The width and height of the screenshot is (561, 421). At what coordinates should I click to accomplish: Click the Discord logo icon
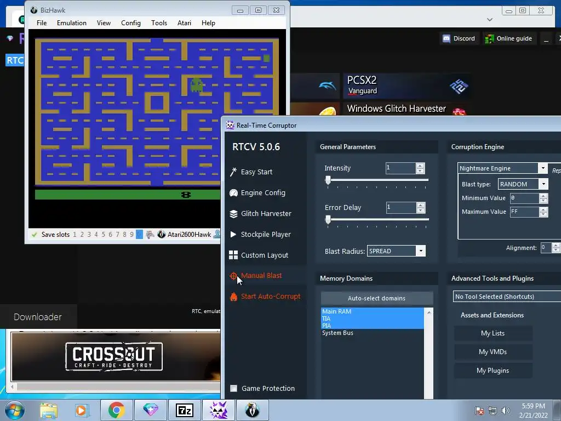tap(446, 39)
